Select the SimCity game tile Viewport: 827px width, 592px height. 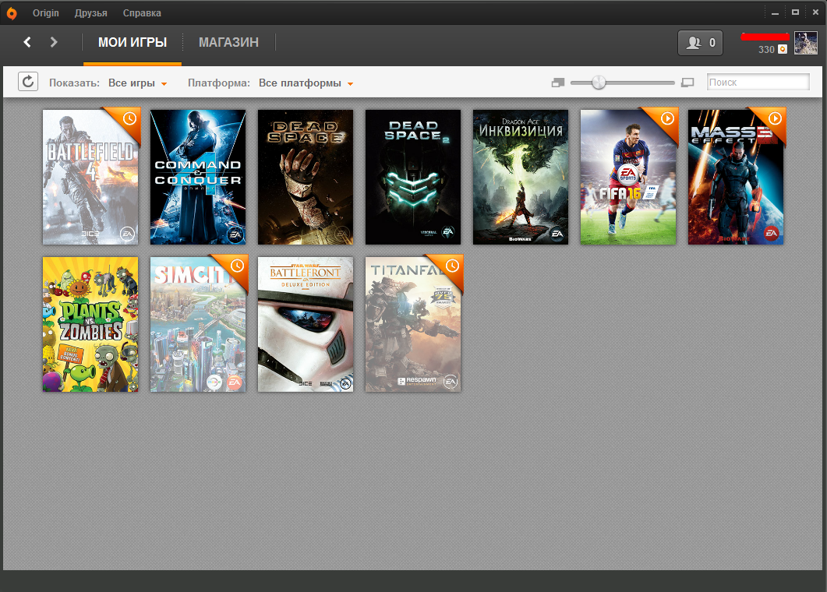point(198,324)
